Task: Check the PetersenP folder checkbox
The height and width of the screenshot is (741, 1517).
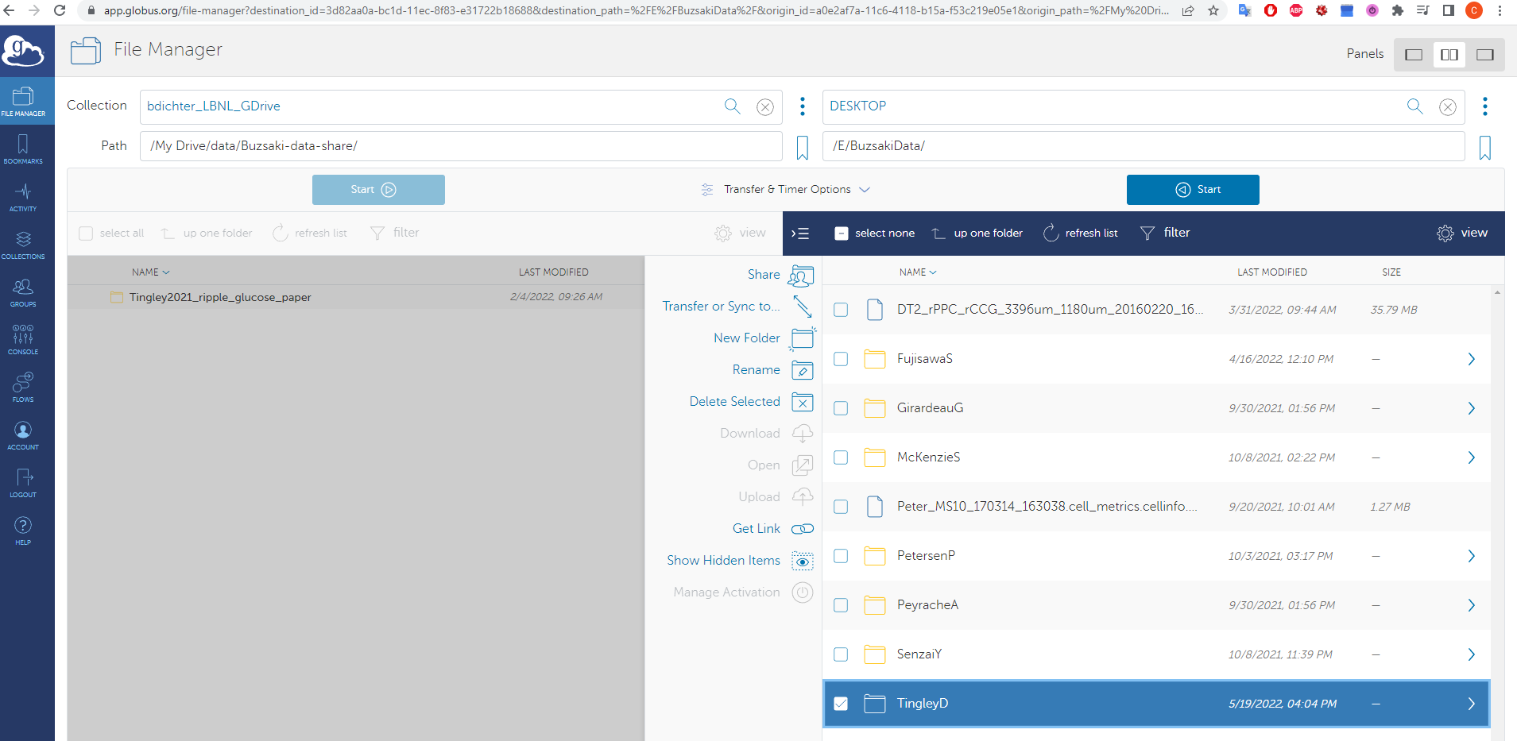Action: [x=841, y=556]
